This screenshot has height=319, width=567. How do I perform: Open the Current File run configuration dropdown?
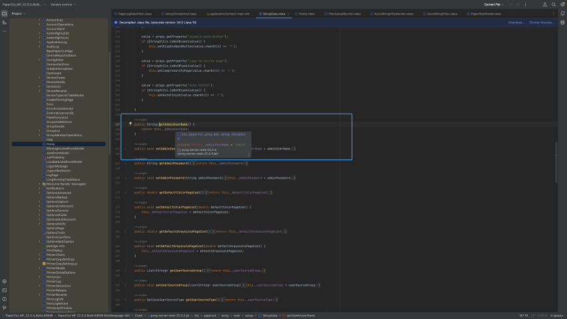pos(494,5)
